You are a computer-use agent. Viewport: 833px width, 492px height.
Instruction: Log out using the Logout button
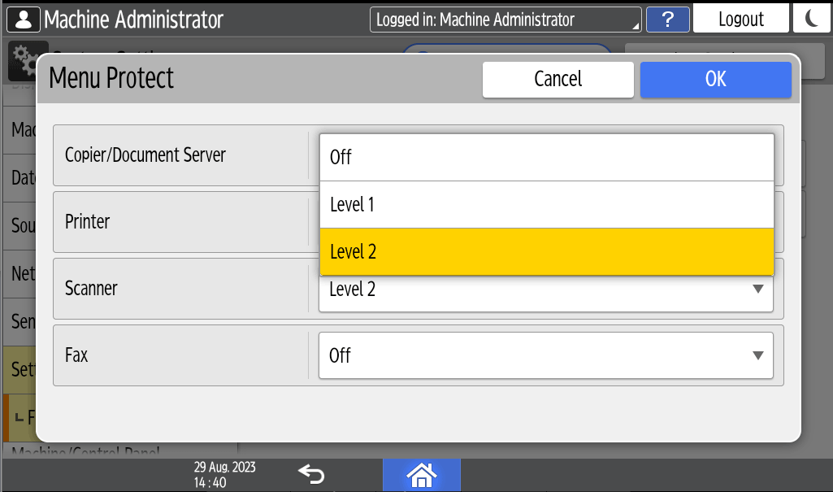click(740, 20)
